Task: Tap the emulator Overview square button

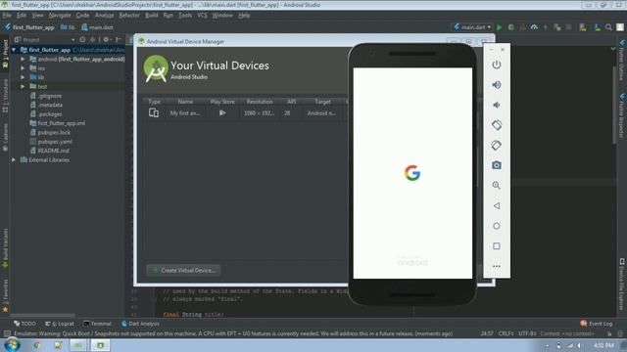Action: tap(497, 246)
